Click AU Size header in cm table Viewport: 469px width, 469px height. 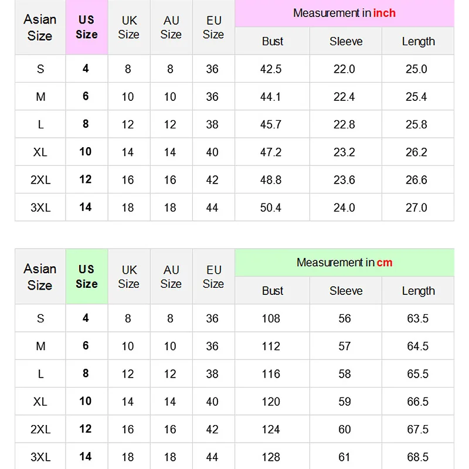(171, 277)
